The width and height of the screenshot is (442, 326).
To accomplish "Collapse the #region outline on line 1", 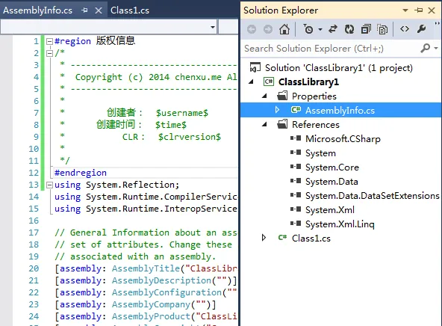I will 49,41.
